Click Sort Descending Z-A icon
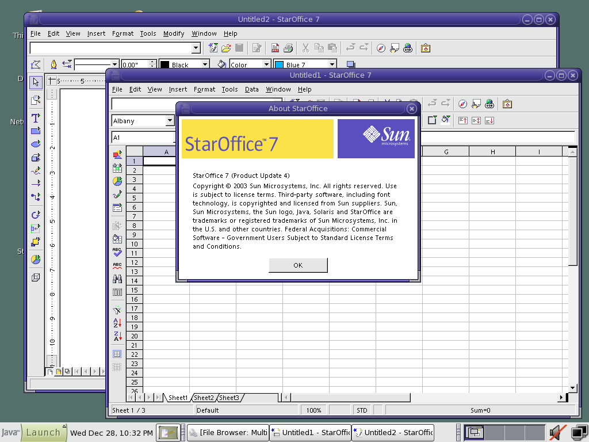The width and height of the screenshot is (589, 442). [x=117, y=336]
